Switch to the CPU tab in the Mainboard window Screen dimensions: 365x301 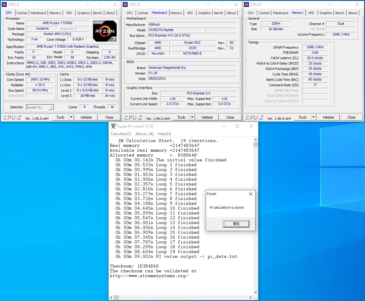[x=130, y=13]
